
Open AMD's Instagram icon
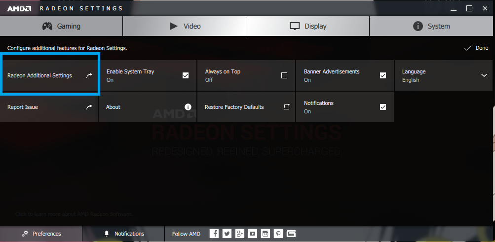(x=266, y=234)
